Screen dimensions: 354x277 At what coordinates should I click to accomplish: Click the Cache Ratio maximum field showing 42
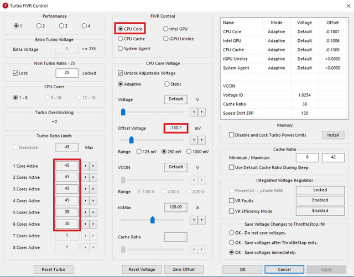pos(333,157)
